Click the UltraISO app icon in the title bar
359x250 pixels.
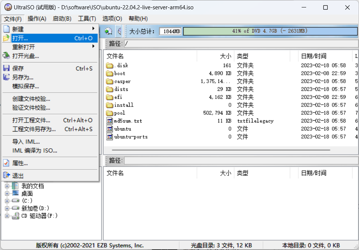click(x=8, y=7)
